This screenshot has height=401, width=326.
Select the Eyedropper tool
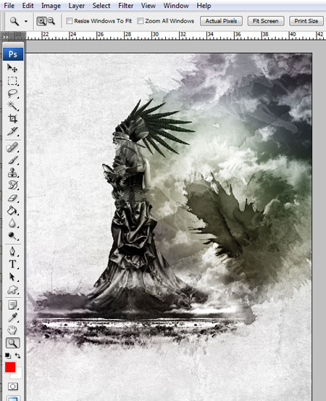(12, 318)
